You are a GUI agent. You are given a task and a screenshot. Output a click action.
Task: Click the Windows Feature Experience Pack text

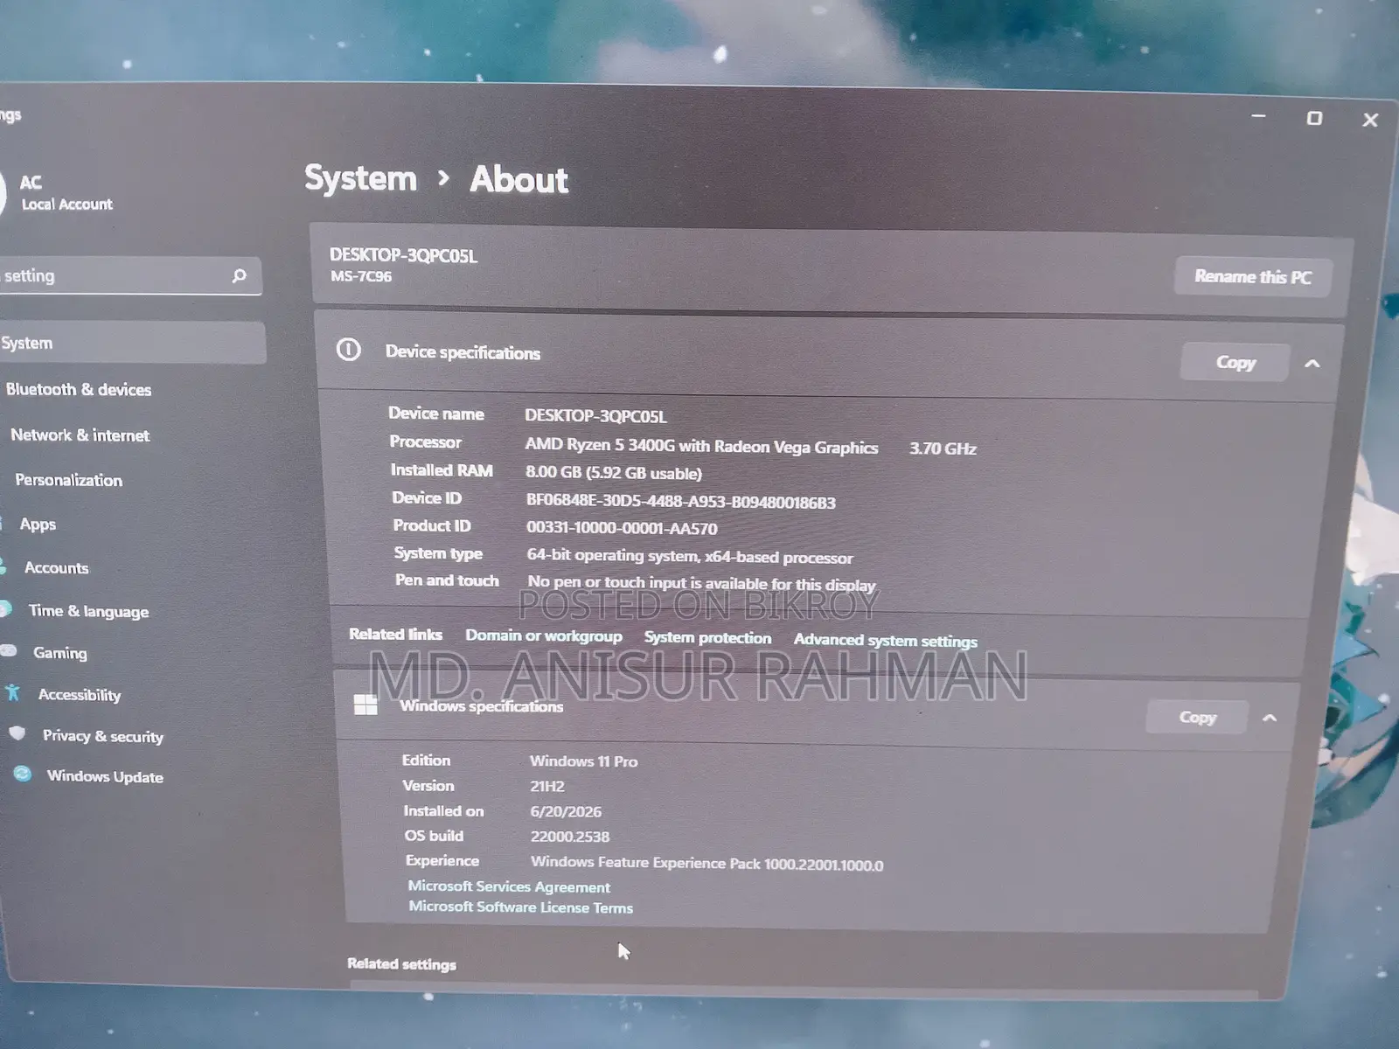click(x=706, y=864)
